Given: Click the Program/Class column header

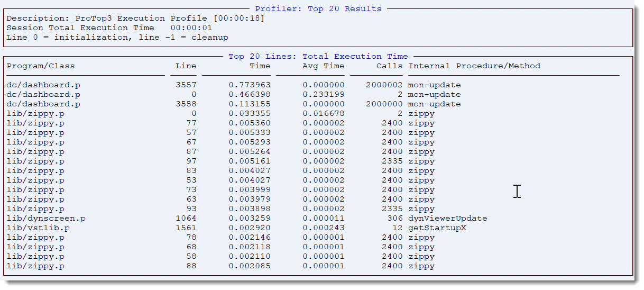Looking at the screenshot, I should tap(41, 66).
